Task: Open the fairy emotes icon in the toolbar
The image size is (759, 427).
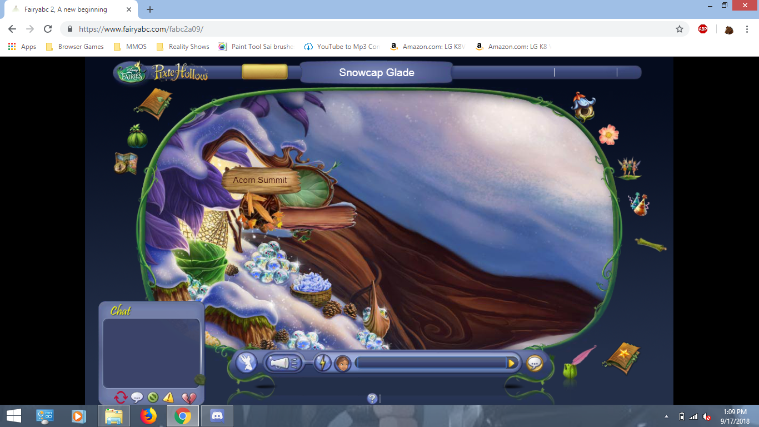Action: click(x=246, y=361)
